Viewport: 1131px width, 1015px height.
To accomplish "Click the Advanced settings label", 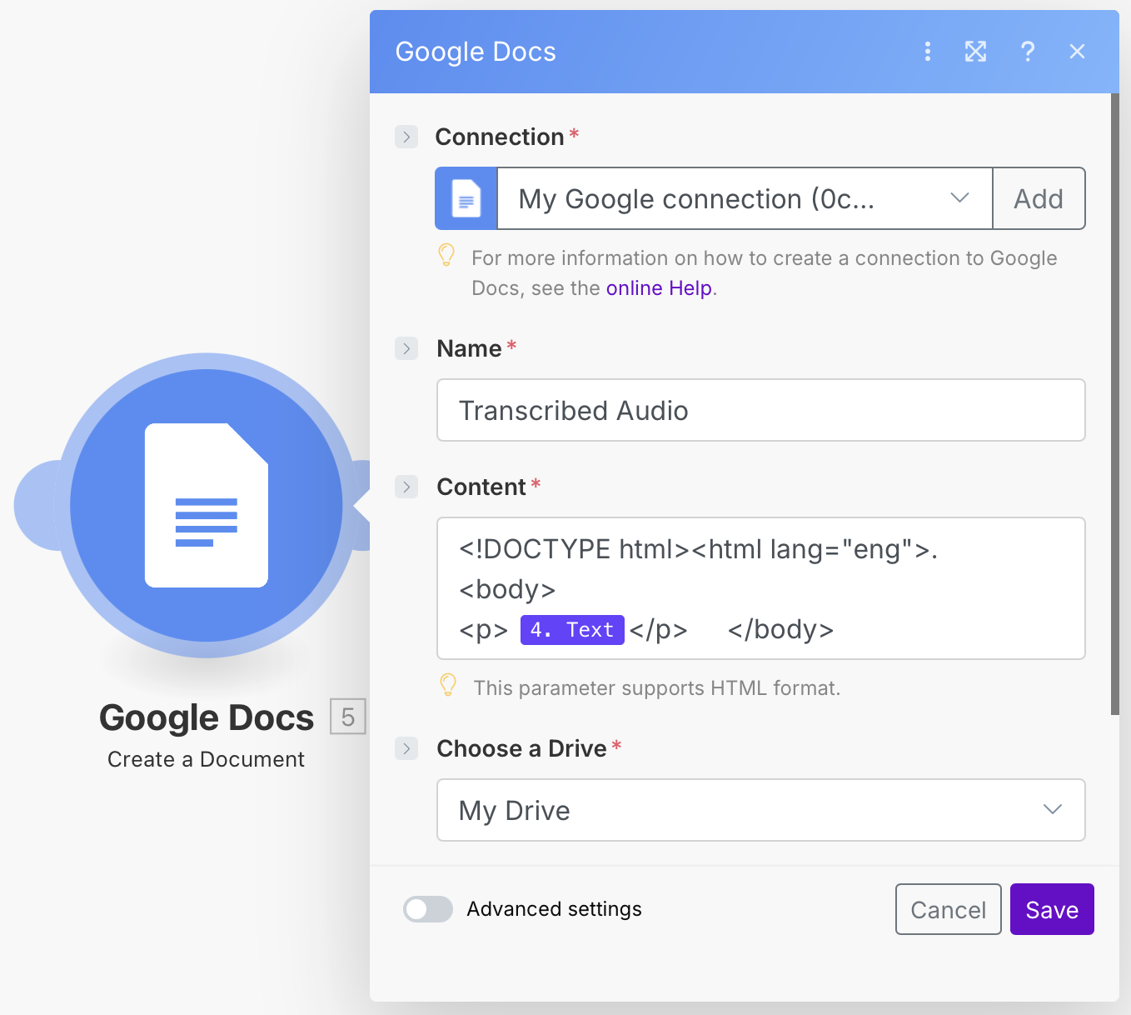I will pyautogui.click(x=554, y=909).
